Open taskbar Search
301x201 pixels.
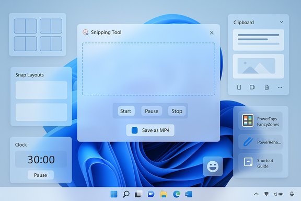(x=126, y=194)
